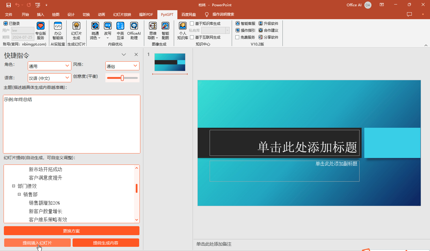Switch to 插入 tab
This screenshot has height=251, width=430.
pos(41,14)
